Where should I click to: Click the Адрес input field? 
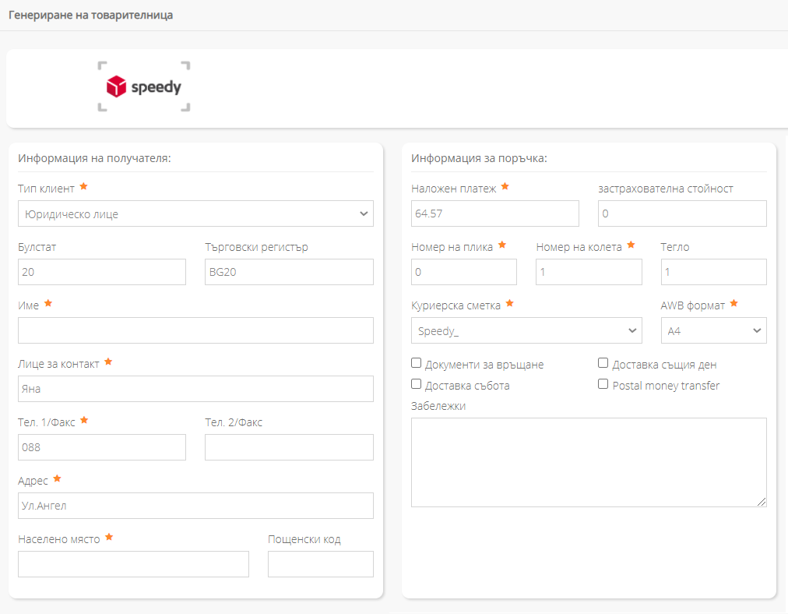tap(195, 506)
